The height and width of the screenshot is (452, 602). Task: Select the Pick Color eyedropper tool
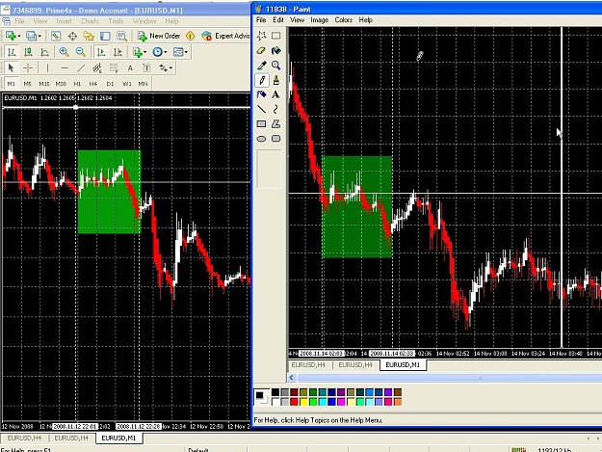[261, 66]
